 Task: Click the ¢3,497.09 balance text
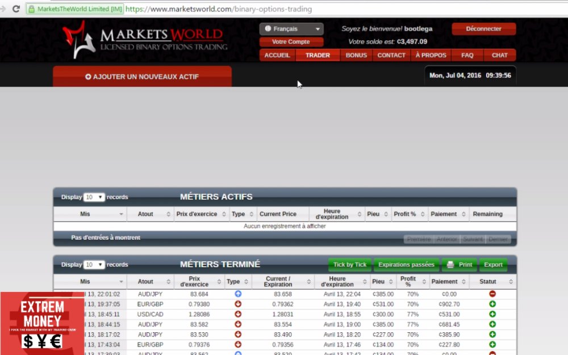(x=412, y=41)
